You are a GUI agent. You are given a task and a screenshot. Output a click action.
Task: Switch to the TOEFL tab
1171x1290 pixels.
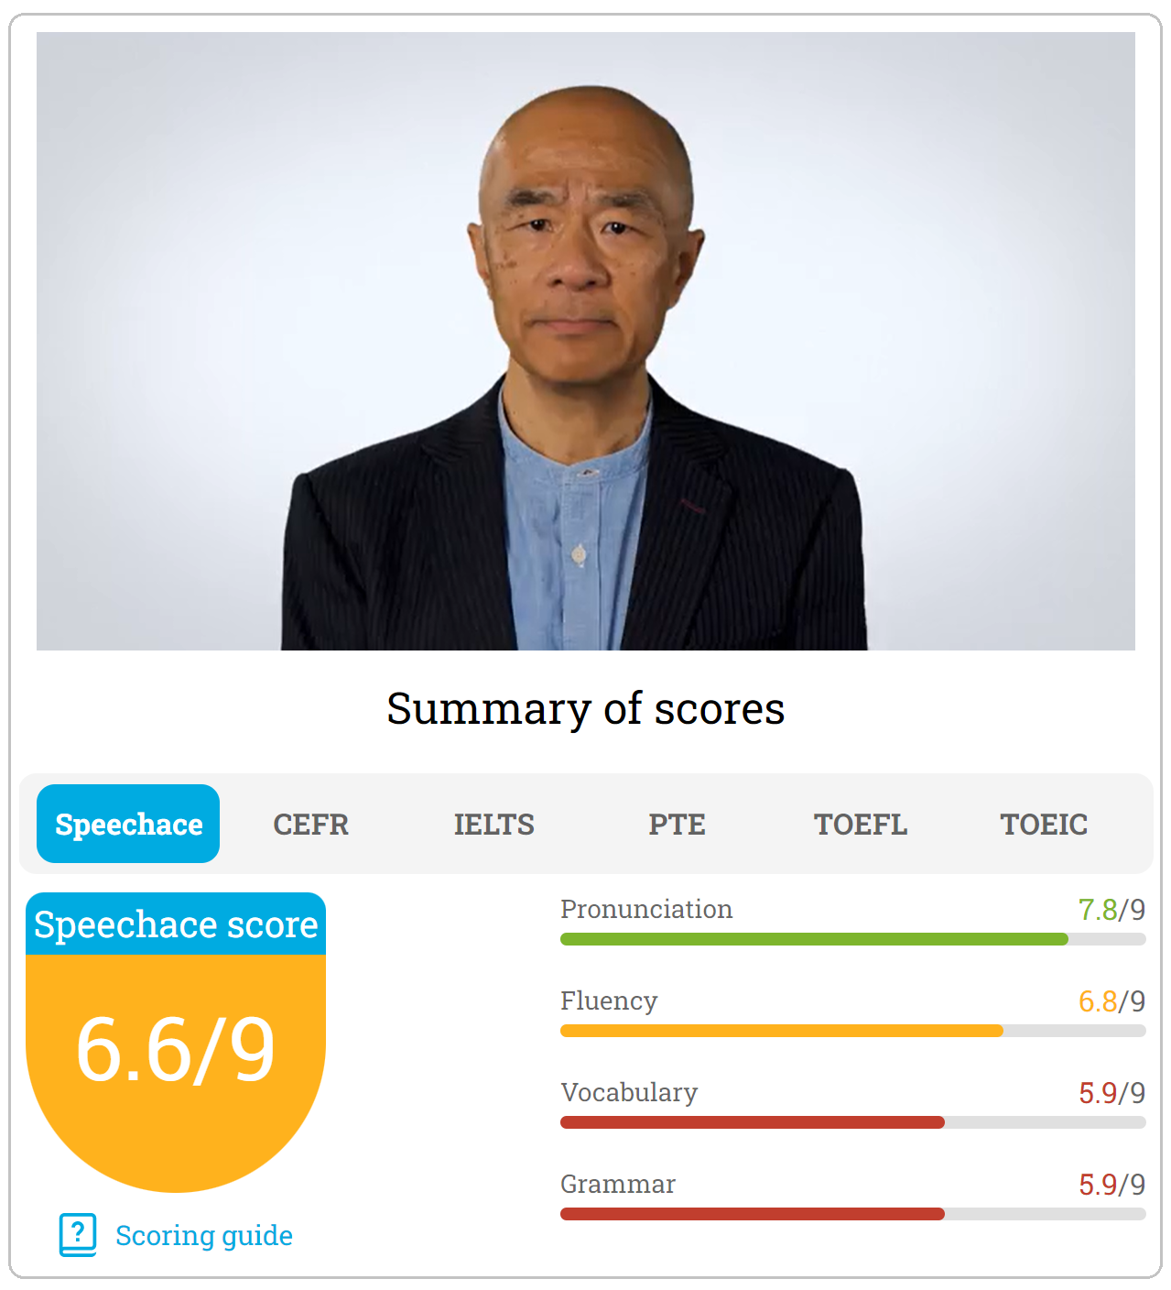[859, 824]
